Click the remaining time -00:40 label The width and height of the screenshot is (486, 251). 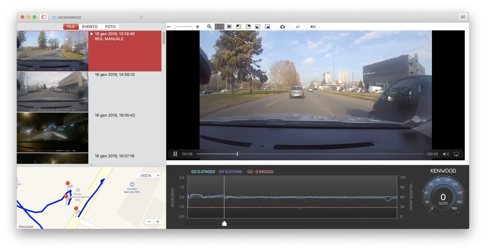click(432, 154)
